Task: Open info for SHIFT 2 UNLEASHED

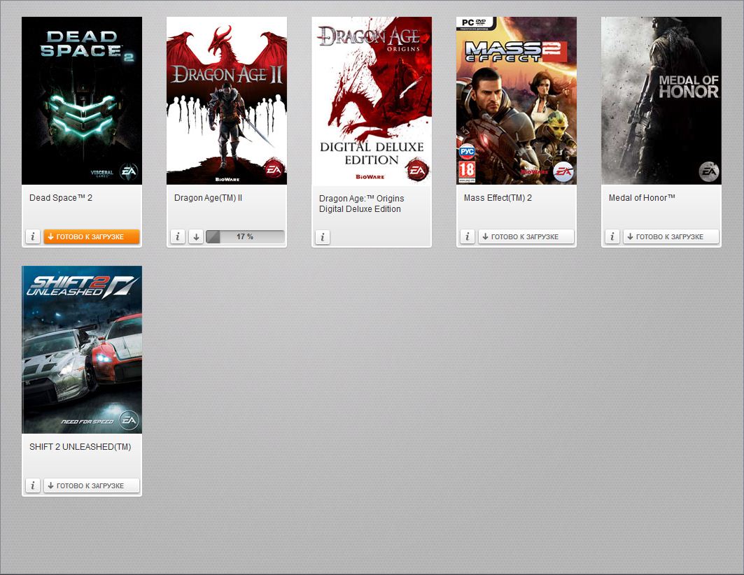Action: [33, 485]
